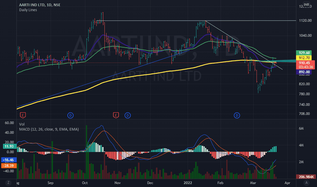This screenshot has height=187, width=317.
Task: Click the Oct label on time axis
Action: pyautogui.click(x=85, y=183)
